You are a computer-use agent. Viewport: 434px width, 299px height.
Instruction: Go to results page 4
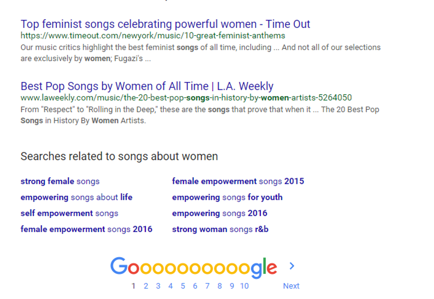coord(170,286)
